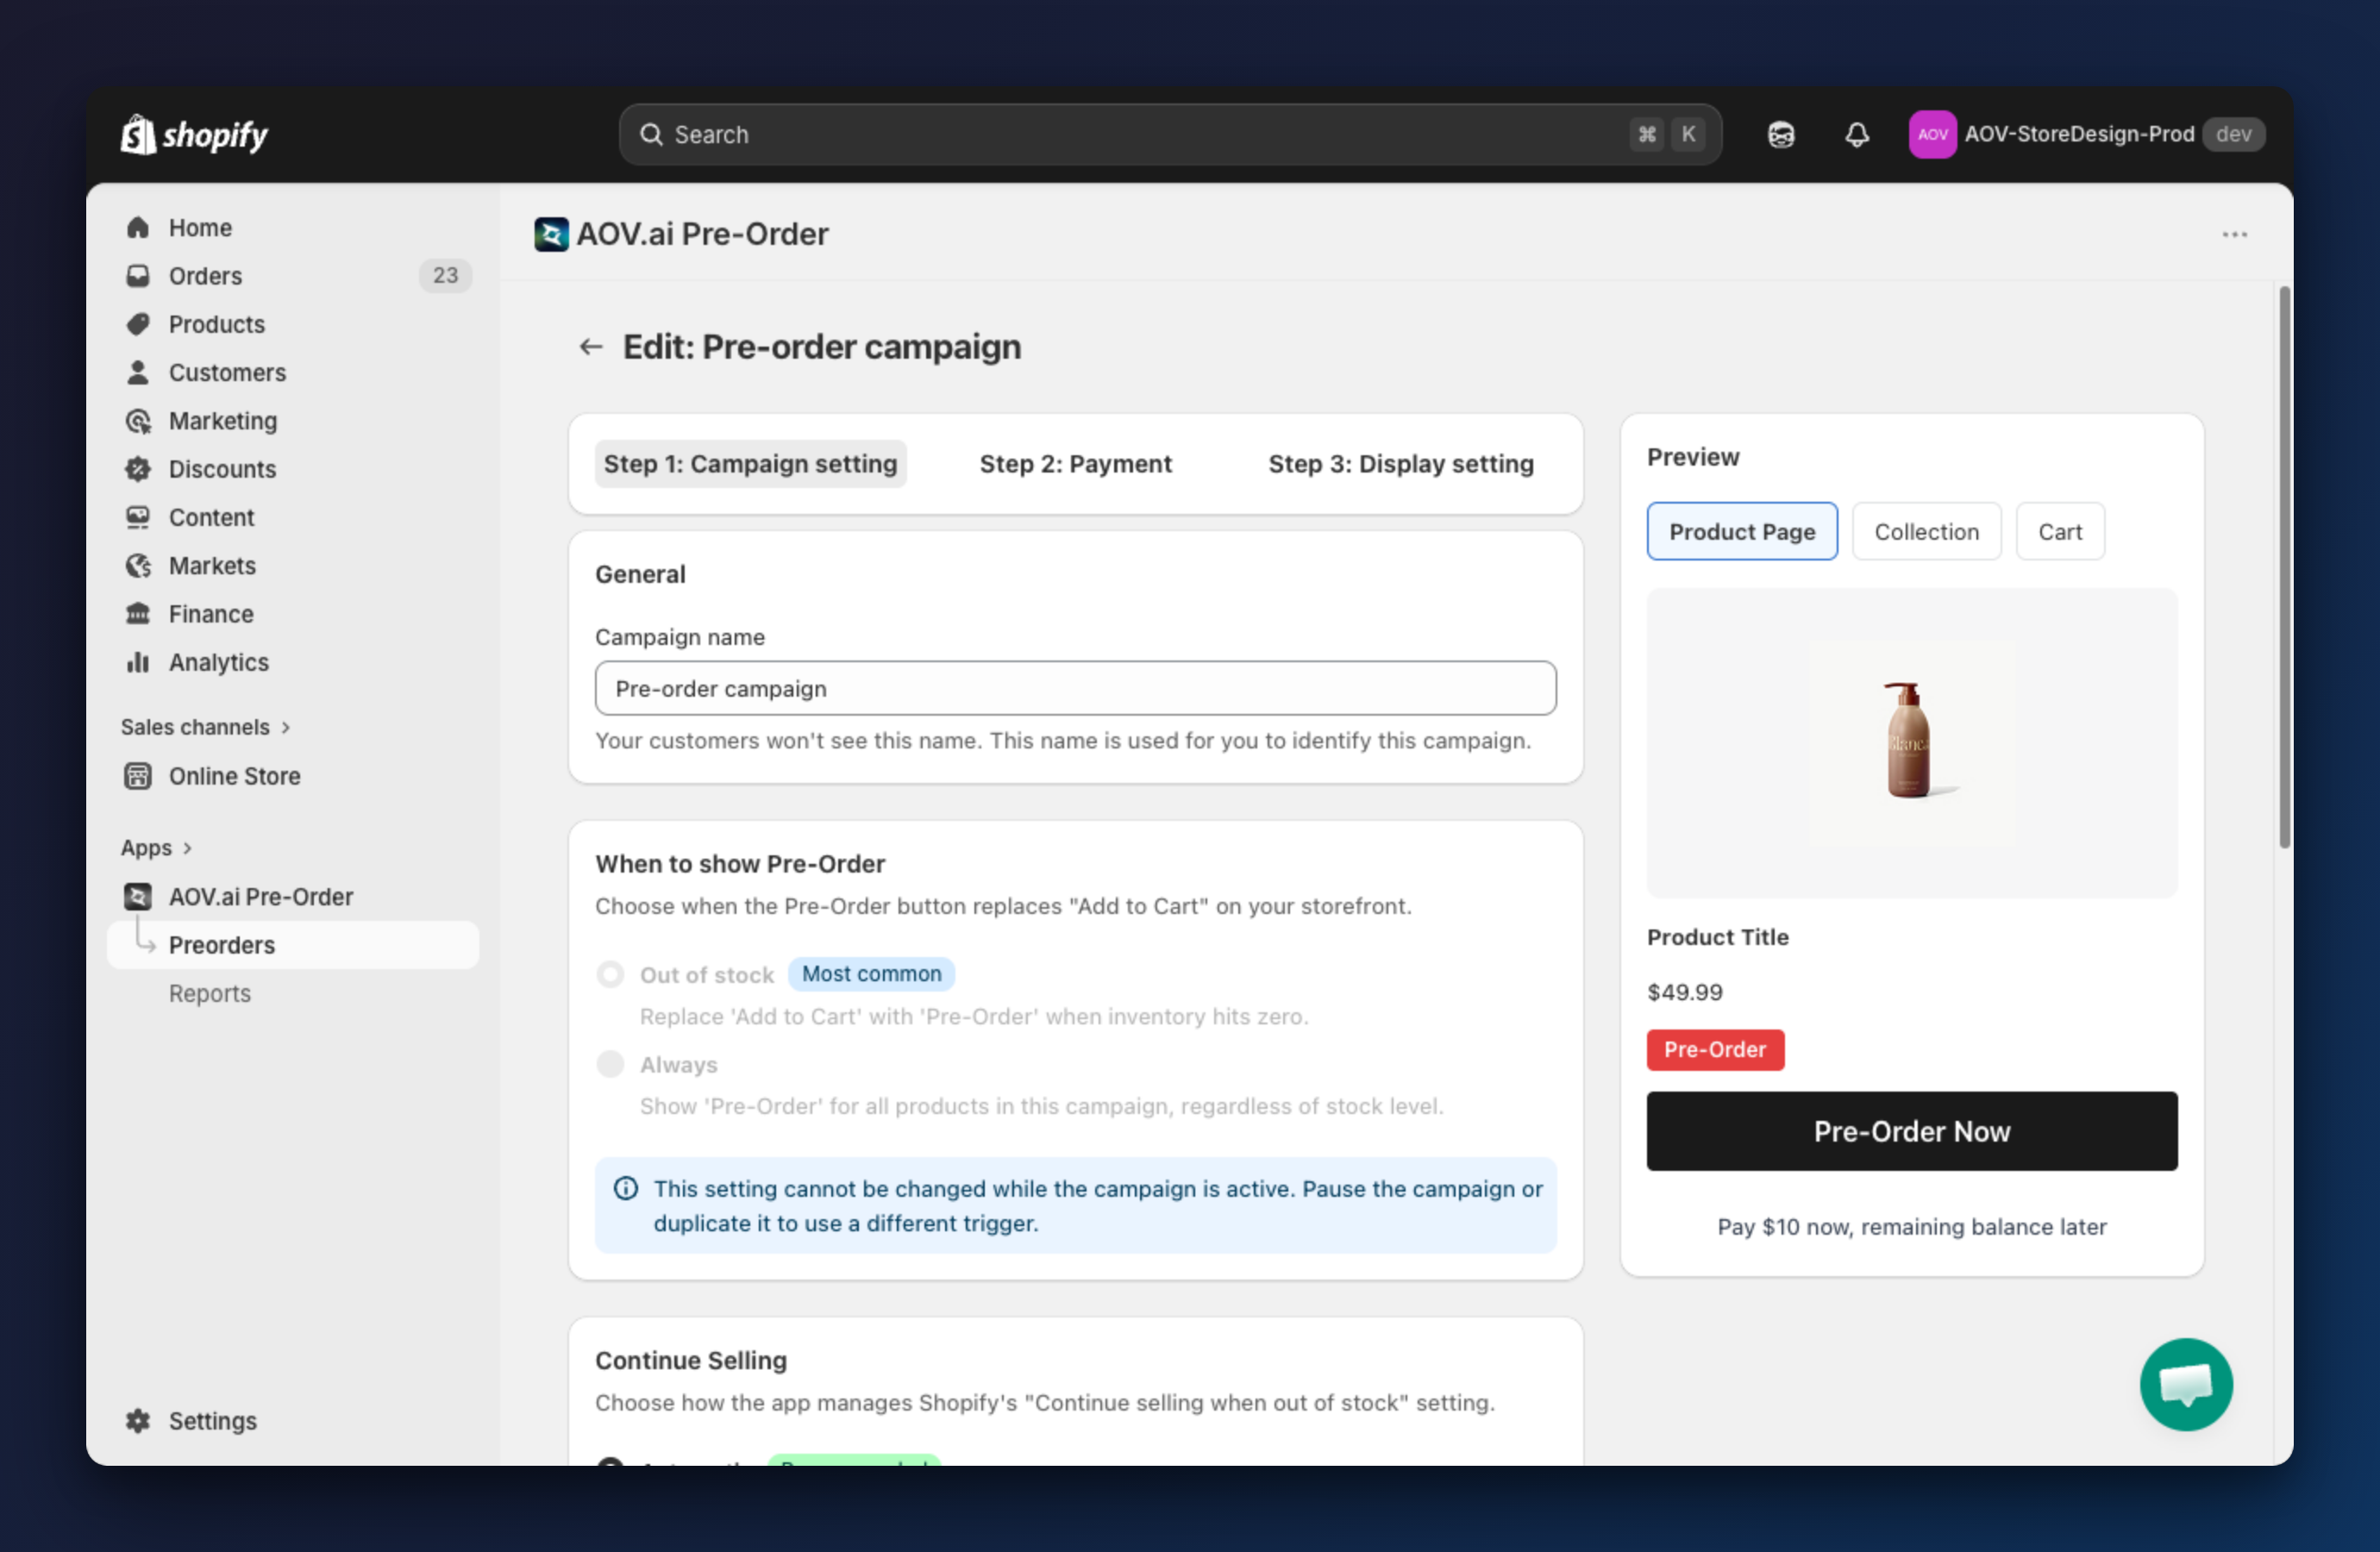Click the dev badge in header
Image resolution: width=2380 pixels, height=1552 pixels.
(2233, 134)
